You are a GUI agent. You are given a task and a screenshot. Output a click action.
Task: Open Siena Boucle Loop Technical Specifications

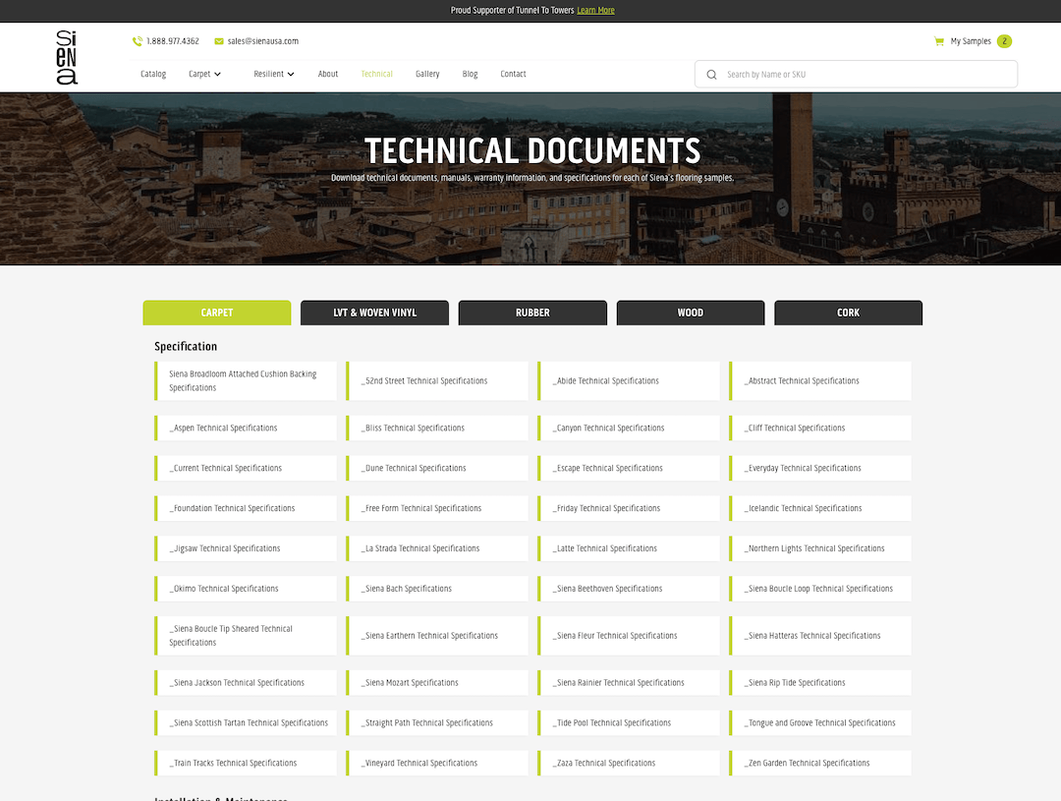[820, 589]
